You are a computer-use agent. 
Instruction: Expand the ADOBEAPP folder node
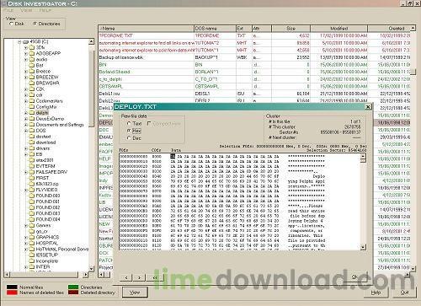pyautogui.click(x=26, y=54)
